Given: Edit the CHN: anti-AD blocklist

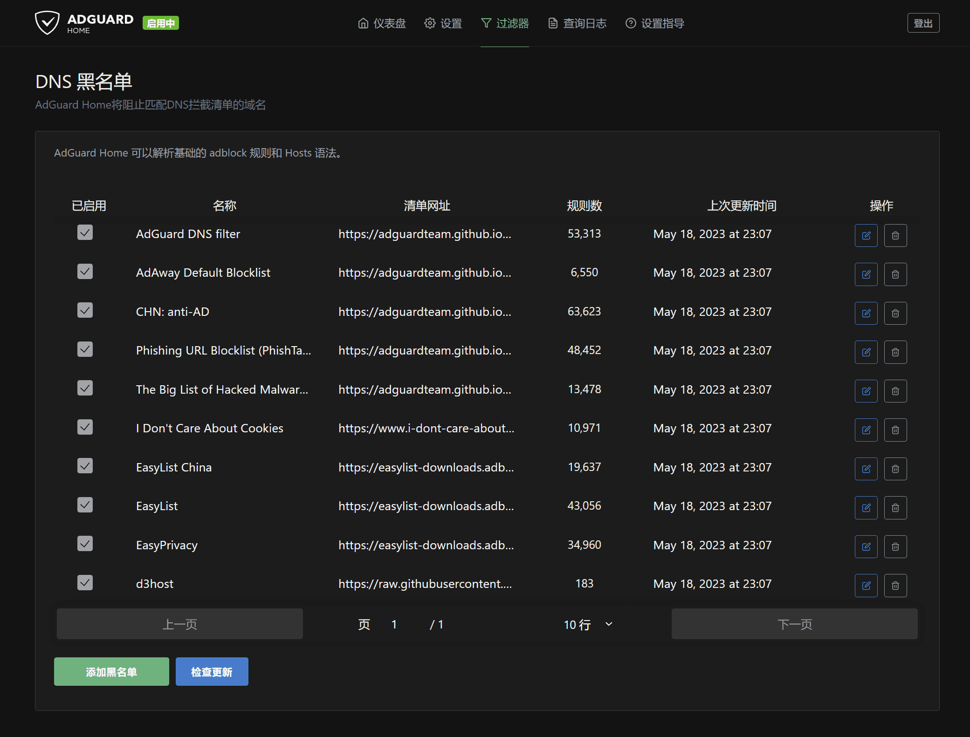Looking at the screenshot, I should pyautogui.click(x=866, y=313).
